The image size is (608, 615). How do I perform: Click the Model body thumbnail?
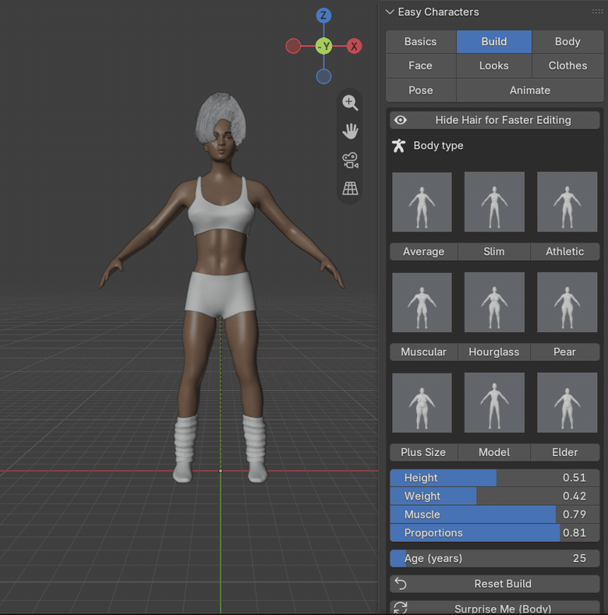click(494, 403)
